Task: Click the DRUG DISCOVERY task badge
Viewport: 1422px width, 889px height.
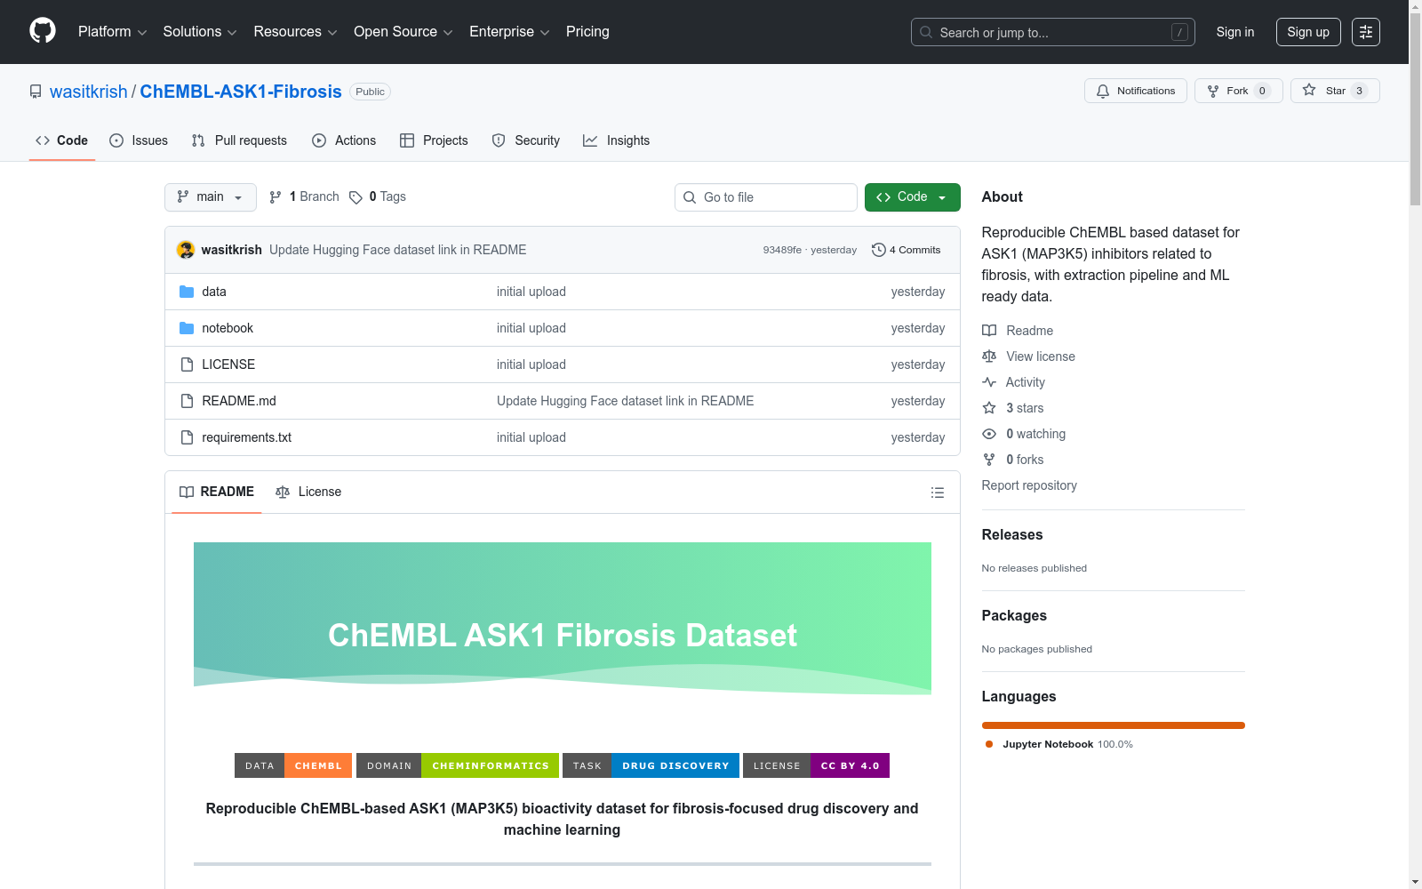Action: (x=651, y=765)
